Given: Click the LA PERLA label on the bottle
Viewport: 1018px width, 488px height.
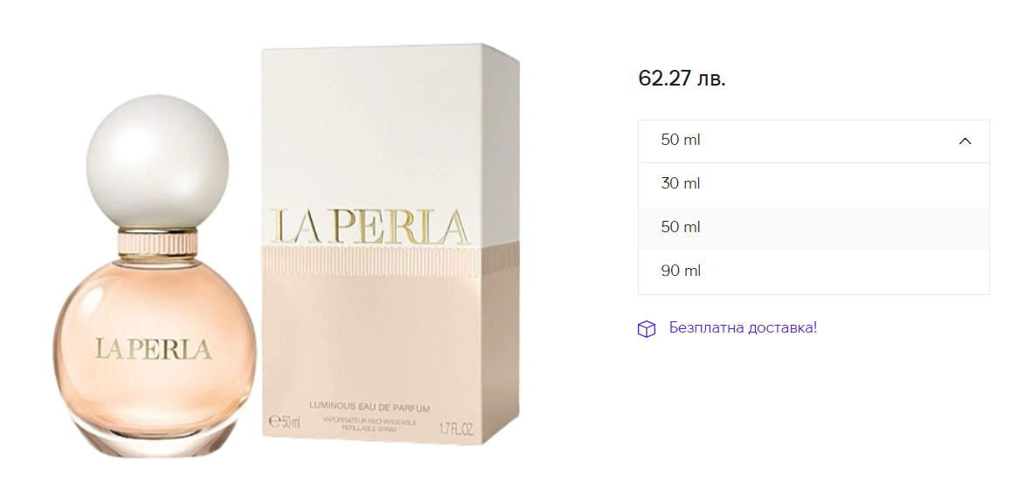Looking at the screenshot, I should tap(154, 348).
